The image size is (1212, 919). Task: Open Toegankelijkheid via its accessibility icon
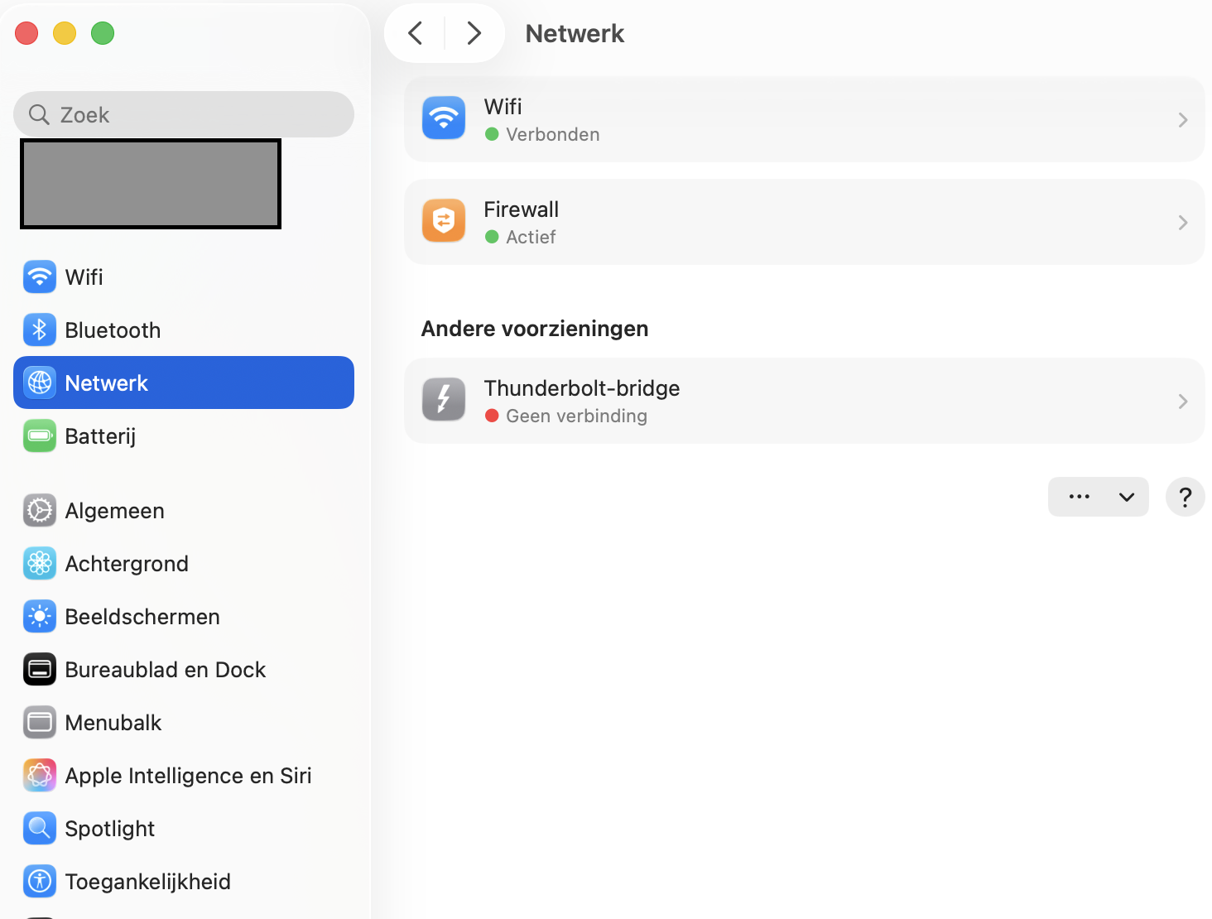(39, 881)
